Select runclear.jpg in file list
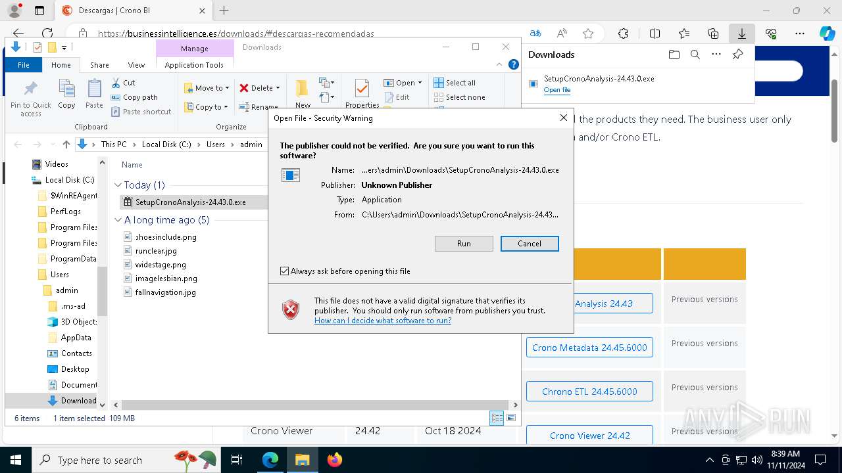This screenshot has width=842, height=473. point(156,251)
